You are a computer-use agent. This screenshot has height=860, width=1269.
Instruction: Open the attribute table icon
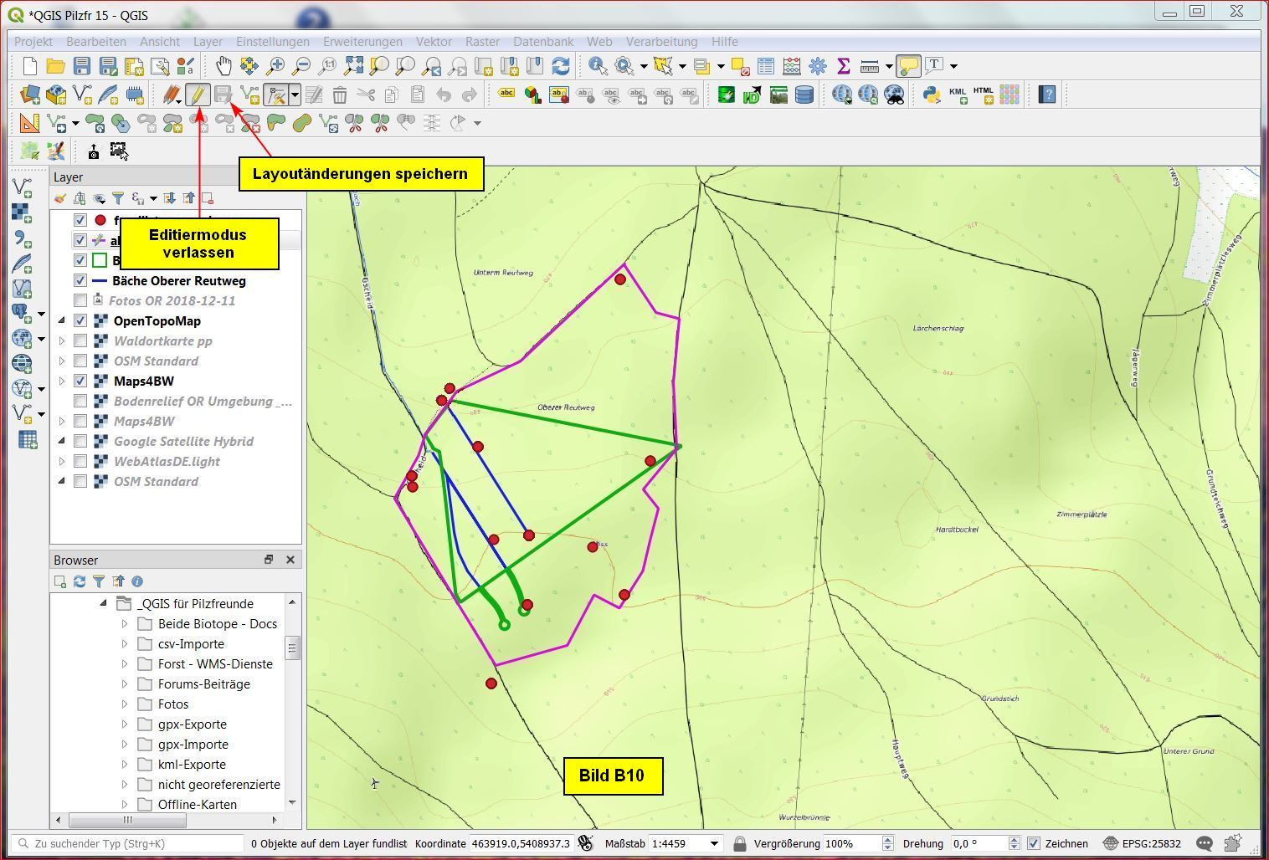click(x=765, y=66)
